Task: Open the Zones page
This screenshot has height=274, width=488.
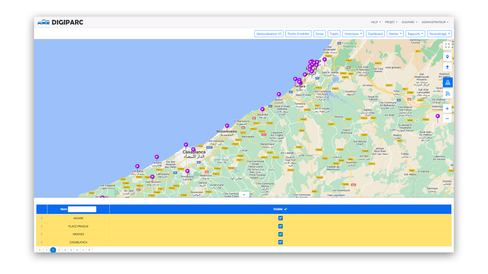Action: [x=319, y=34]
